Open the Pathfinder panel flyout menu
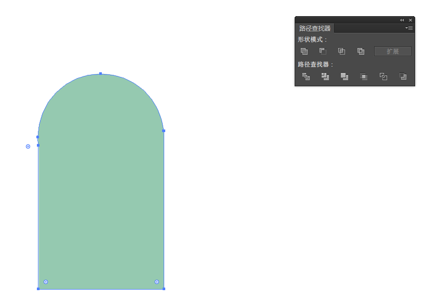Screen dimensions: 424x299 click(409, 28)
